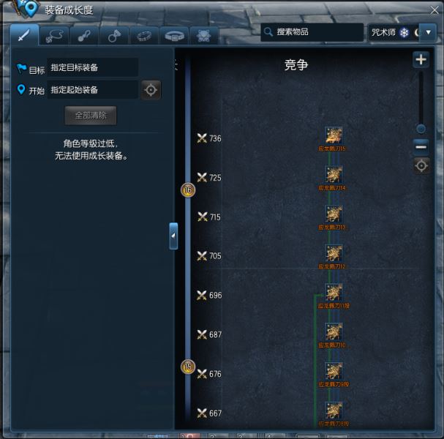
Task: Select the level 16 timeline marker
Action: point(188,190)
